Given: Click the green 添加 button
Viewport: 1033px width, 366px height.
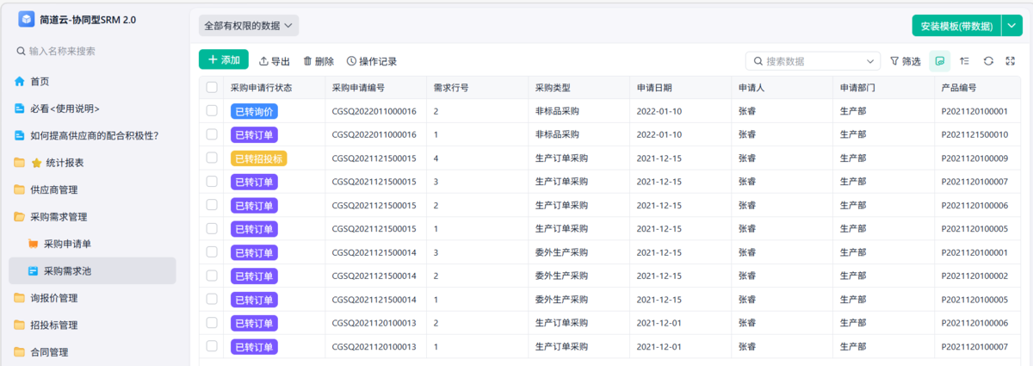Looking at the screenshot, I should 224,60.
